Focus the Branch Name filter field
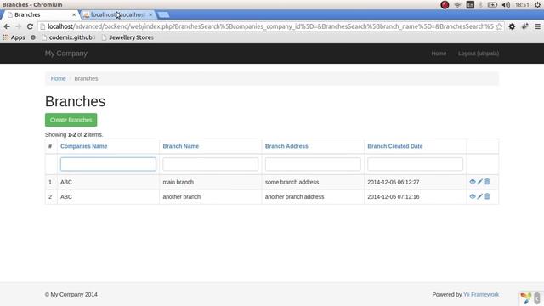This screenshot has height=306, width=544. (x=211, y=164)
